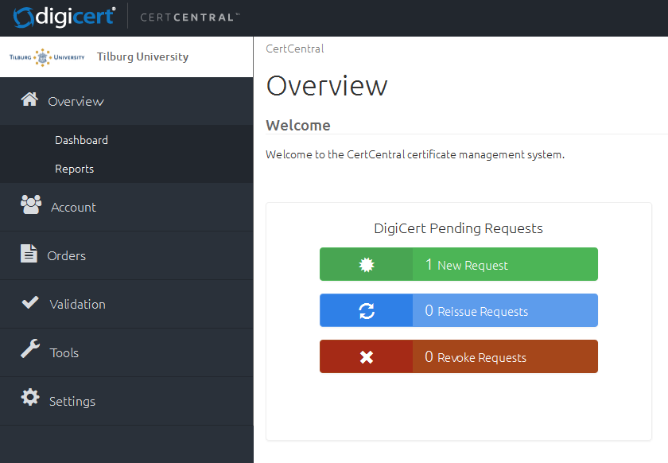Open the 0 Reissue Requests button
The image size is (668, 463).
(504, 311)
